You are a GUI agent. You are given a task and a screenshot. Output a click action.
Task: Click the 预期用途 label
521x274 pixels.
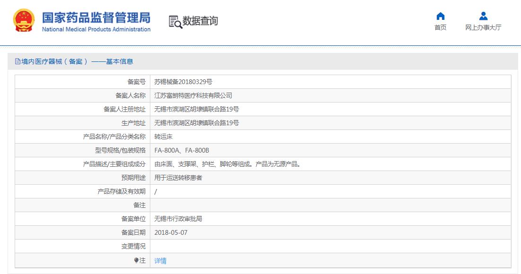point(134,178)
